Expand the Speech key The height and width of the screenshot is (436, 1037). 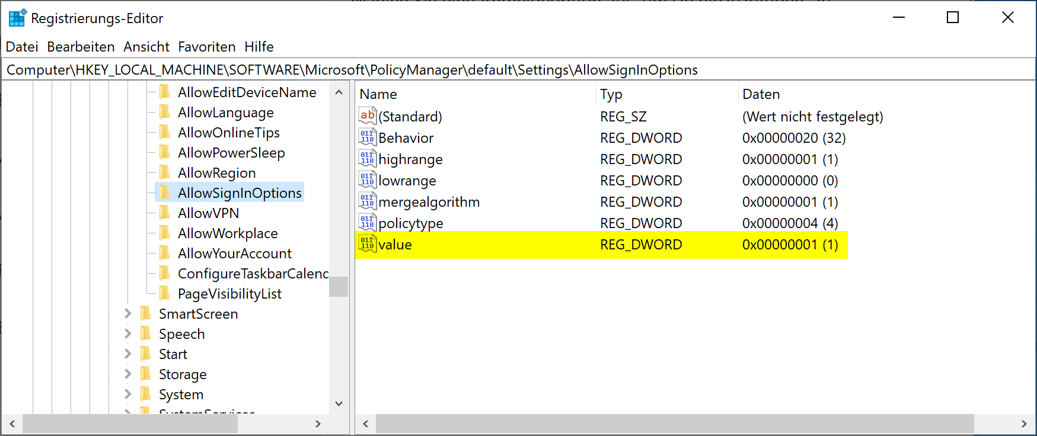pyautogui.click(x=127, y=334)
